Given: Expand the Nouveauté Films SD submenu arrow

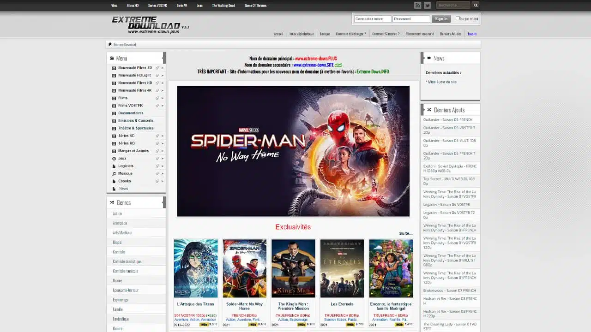Looking at the screenshot, I should pyautogui.click(x=163, y=68).
